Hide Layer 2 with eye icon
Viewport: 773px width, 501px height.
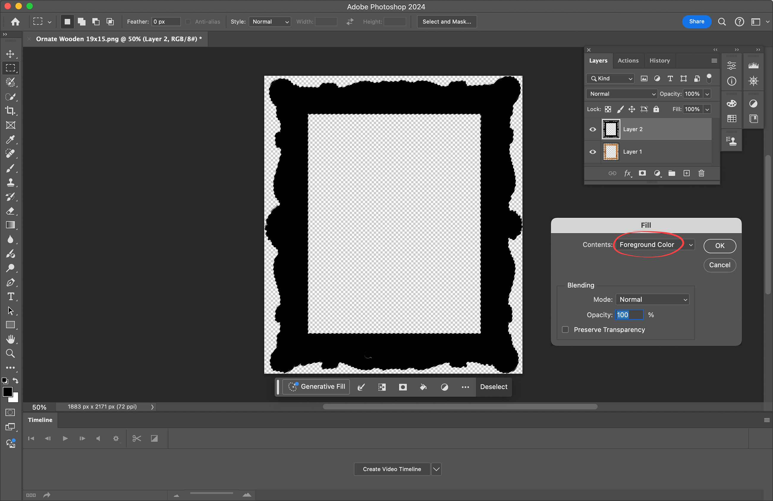tap(593, 129)
